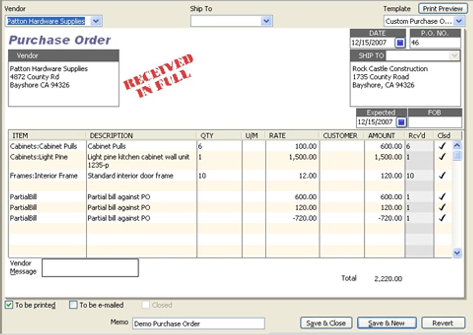The height and width of the screenshot is (335, 473).
Task: Click scroll down arrow in item table
Action: [x=457, y=252]
